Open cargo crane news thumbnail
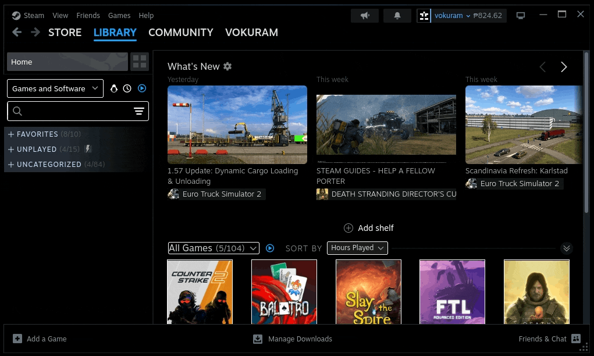 [x=237, y=124]
